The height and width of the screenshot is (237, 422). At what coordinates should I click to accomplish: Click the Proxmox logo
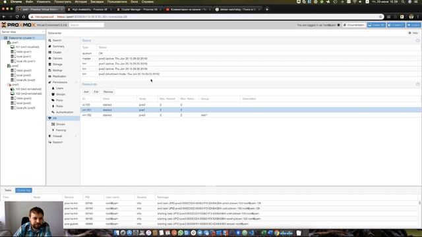[18, 25]
